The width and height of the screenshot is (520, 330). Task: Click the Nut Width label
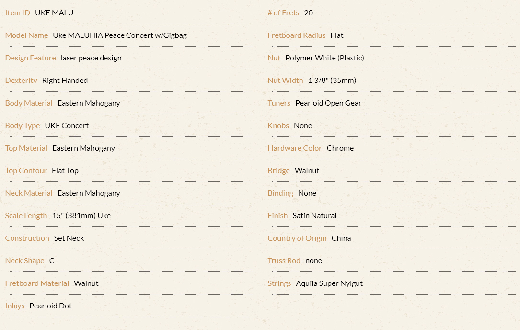(286, 81)
